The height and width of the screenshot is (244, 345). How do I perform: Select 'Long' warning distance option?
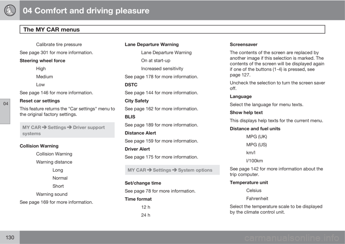pos(58,170)
